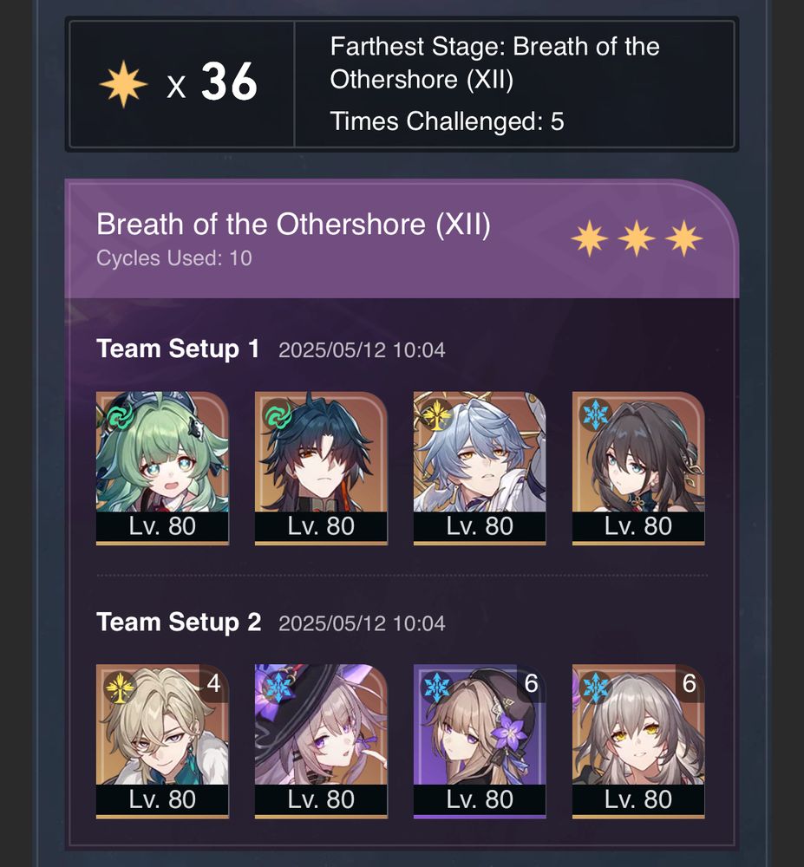Viewport: 804px width, 867px height.
Task: Click the eidolon 4 badge on blonde character
Action: 214,684
